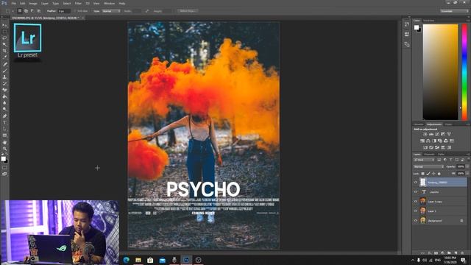Open the File menu
Viewport: 471px width, 265px height.
[14, 3]
